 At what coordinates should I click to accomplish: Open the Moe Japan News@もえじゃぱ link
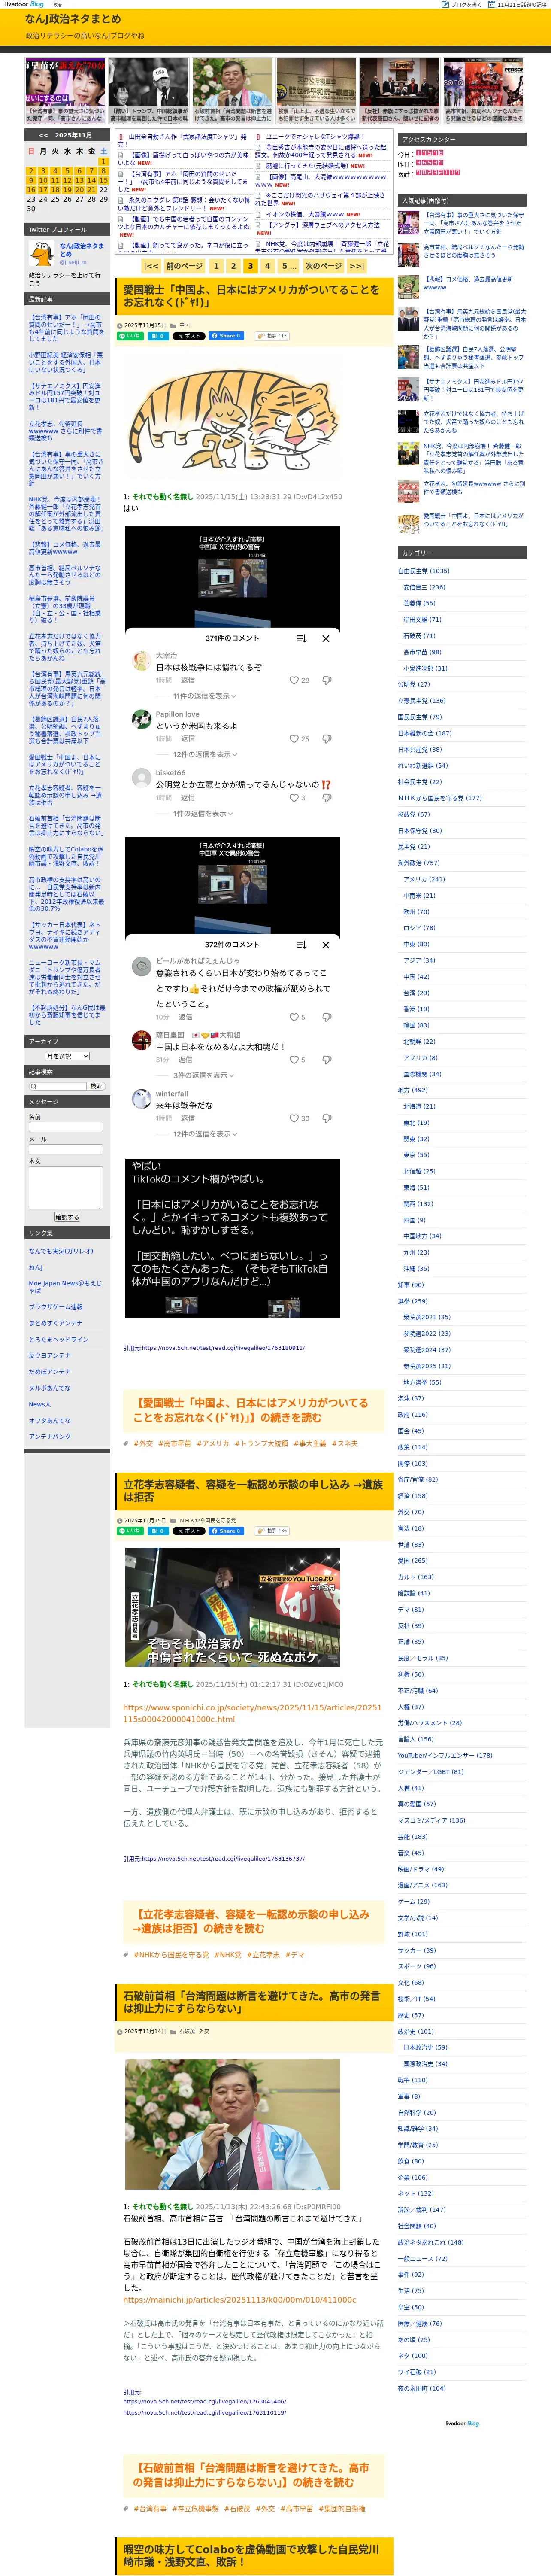point(65,1287)
